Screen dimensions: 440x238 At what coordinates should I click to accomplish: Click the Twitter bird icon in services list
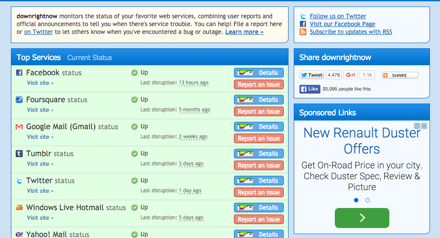point(19,181)
